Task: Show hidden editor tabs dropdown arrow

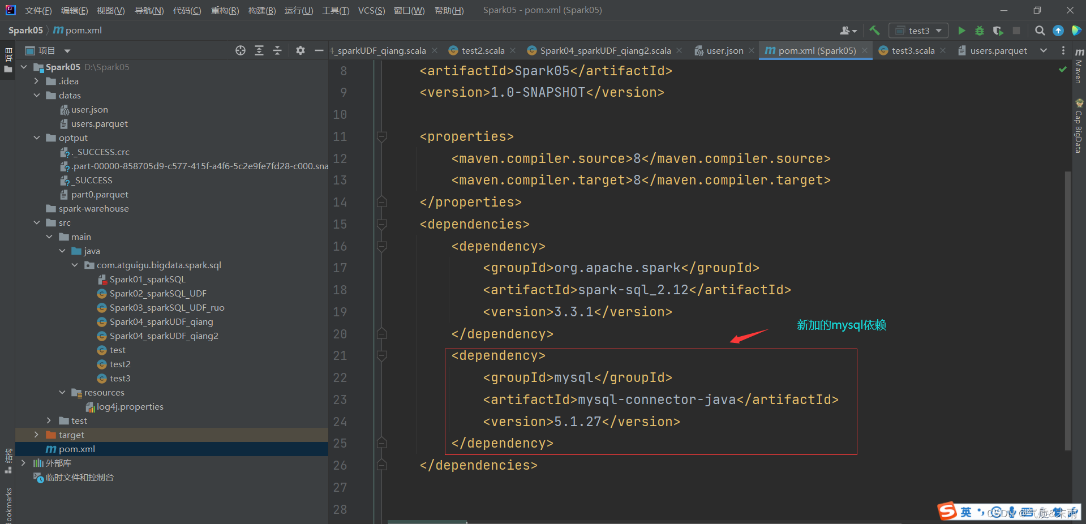Action: (1043, 50)
